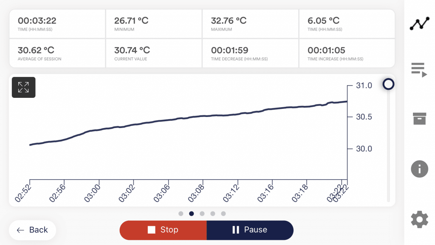Open the settings gear icon
The image size is (435, 245).
(419, 219)
